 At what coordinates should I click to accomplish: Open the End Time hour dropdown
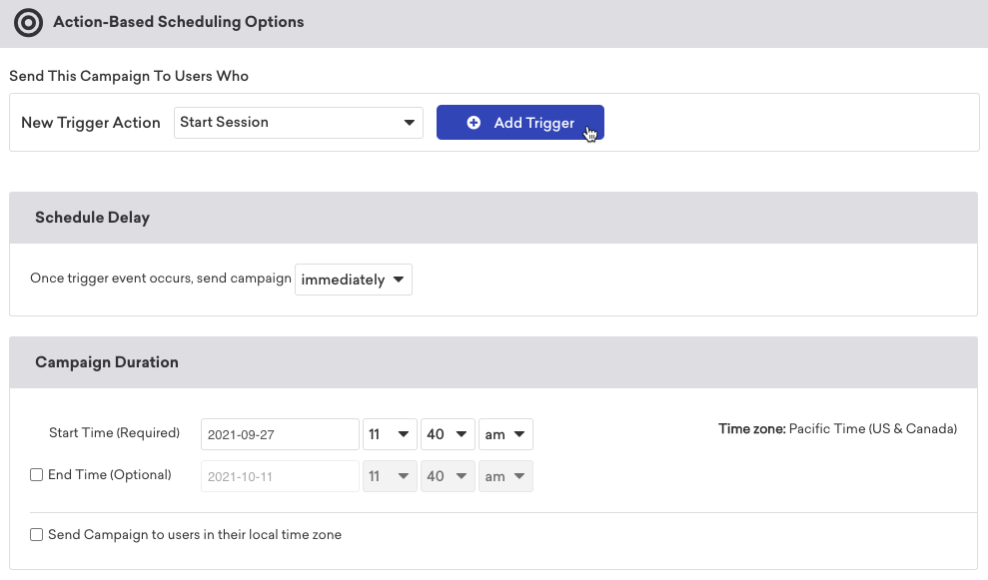tap(390, 476)
